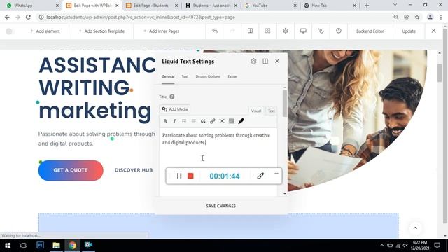This screenshot has width=448, height=252.
Task: Insert a bulleted list
Action: [x=184, y=121]
